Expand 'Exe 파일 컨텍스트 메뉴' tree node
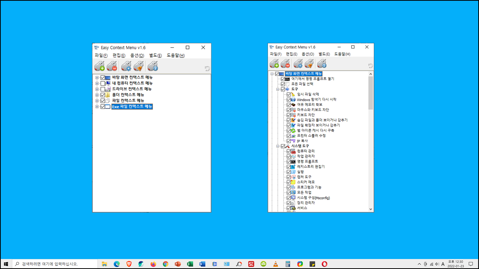This screenshot has width=479, height=269. point(97,106)
